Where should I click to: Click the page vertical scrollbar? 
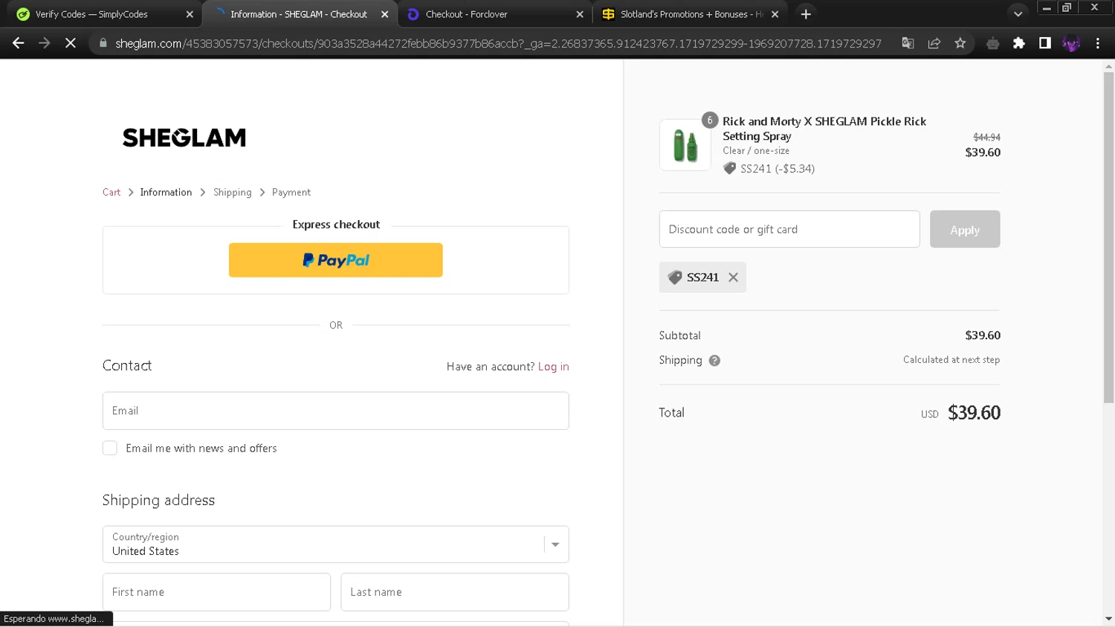[1108, 238]
